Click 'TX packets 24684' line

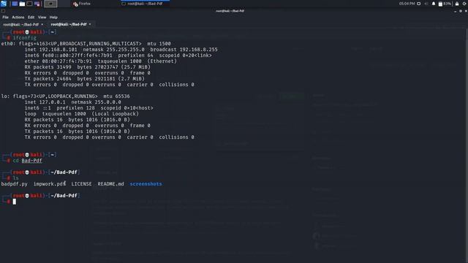pyautogui.click(x=85, y=79)
